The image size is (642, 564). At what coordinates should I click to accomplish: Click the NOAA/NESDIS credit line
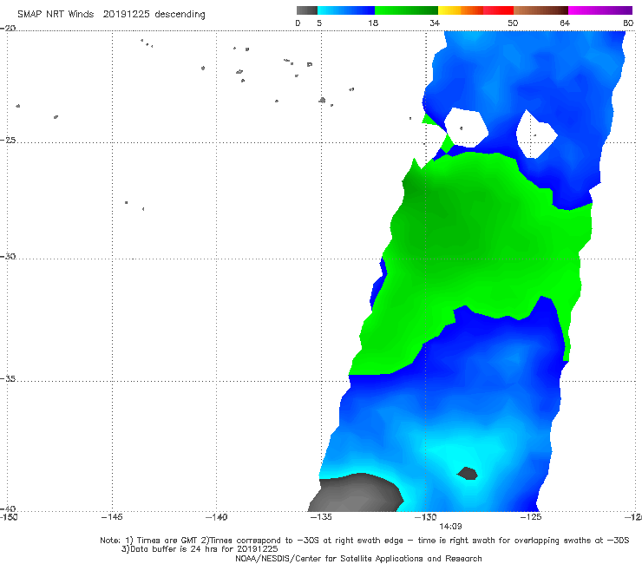358,558
